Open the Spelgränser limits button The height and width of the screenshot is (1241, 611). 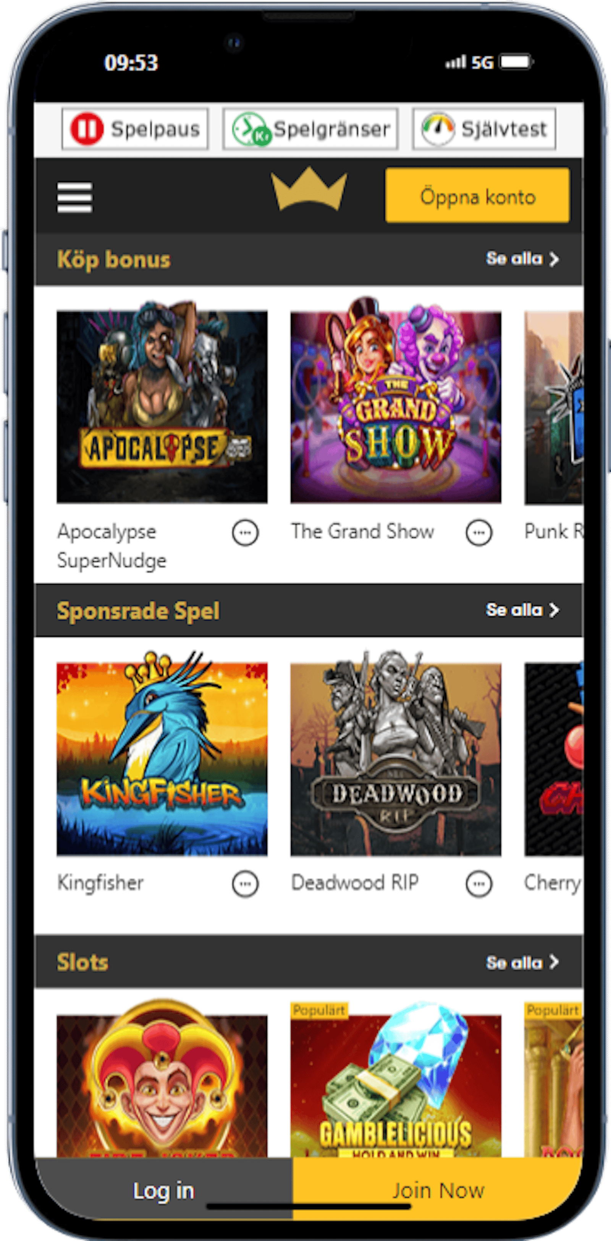click(x=310, y=128)
